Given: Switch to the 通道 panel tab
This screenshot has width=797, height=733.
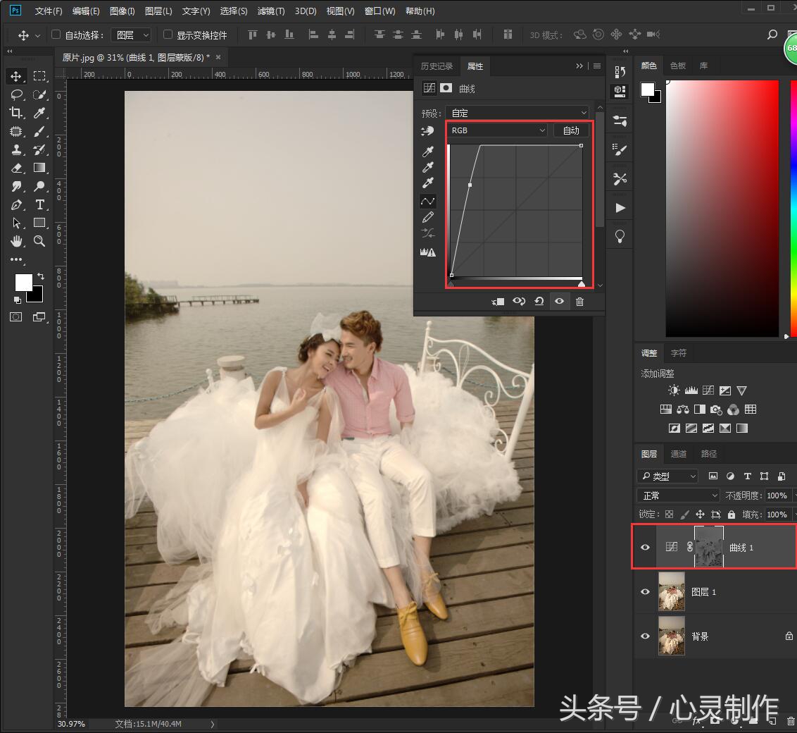Looking at the screenshot, I should (x=678, y=454).
